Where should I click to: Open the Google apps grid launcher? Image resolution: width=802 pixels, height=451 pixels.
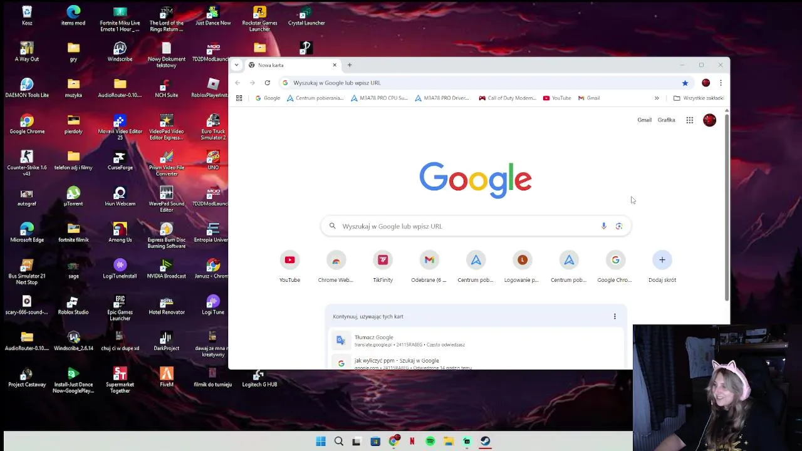pyautogui.click(x=689, y=120)
